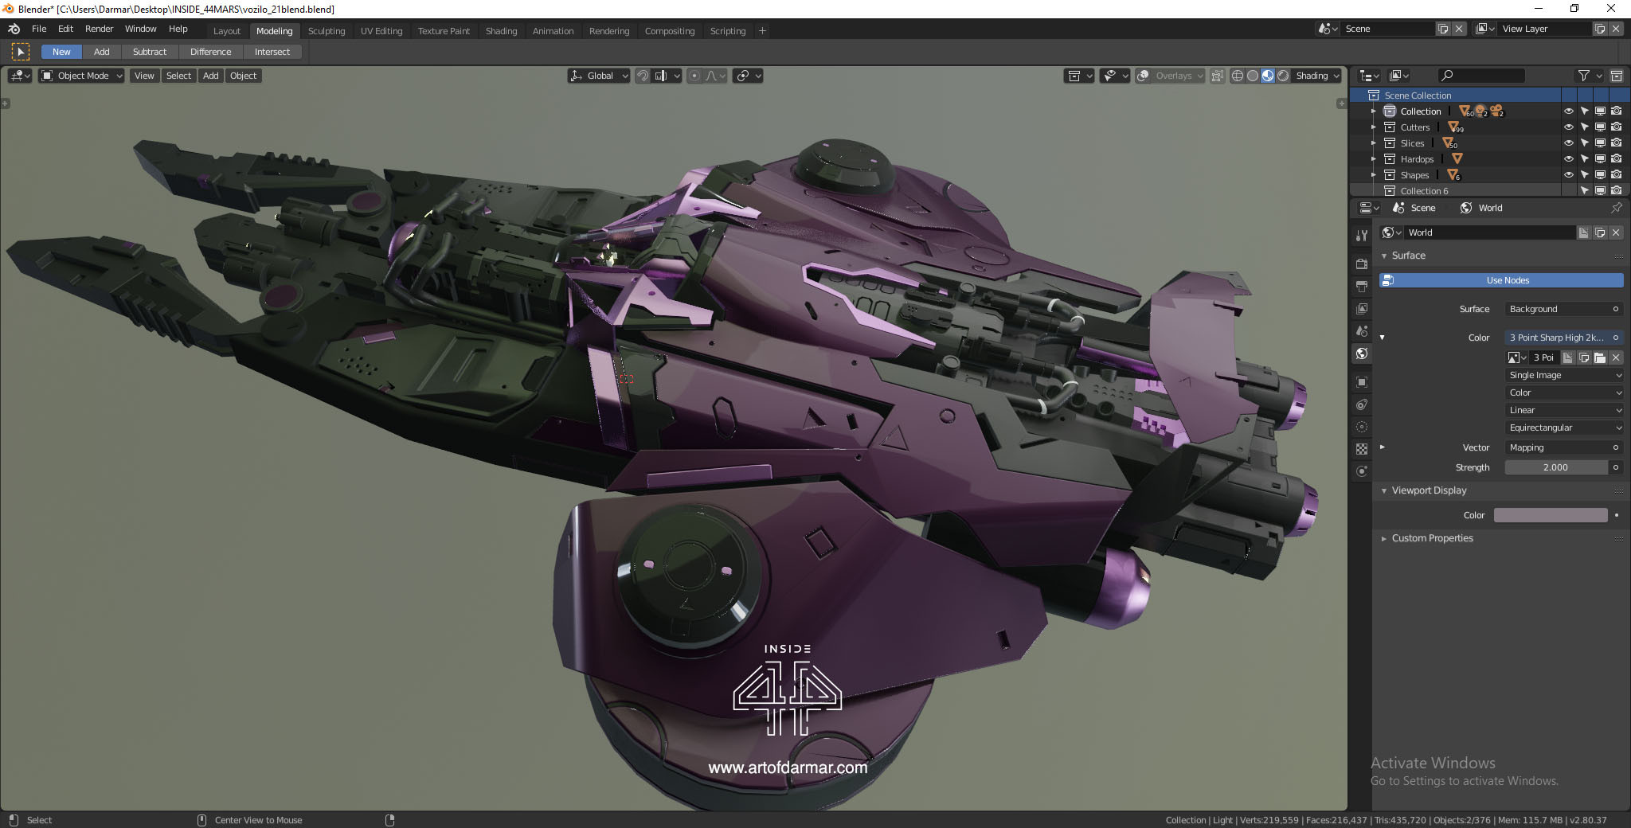Toggle Overlays display button
The height and width of the screenshot is (828, 1631).
point(1143,76)
